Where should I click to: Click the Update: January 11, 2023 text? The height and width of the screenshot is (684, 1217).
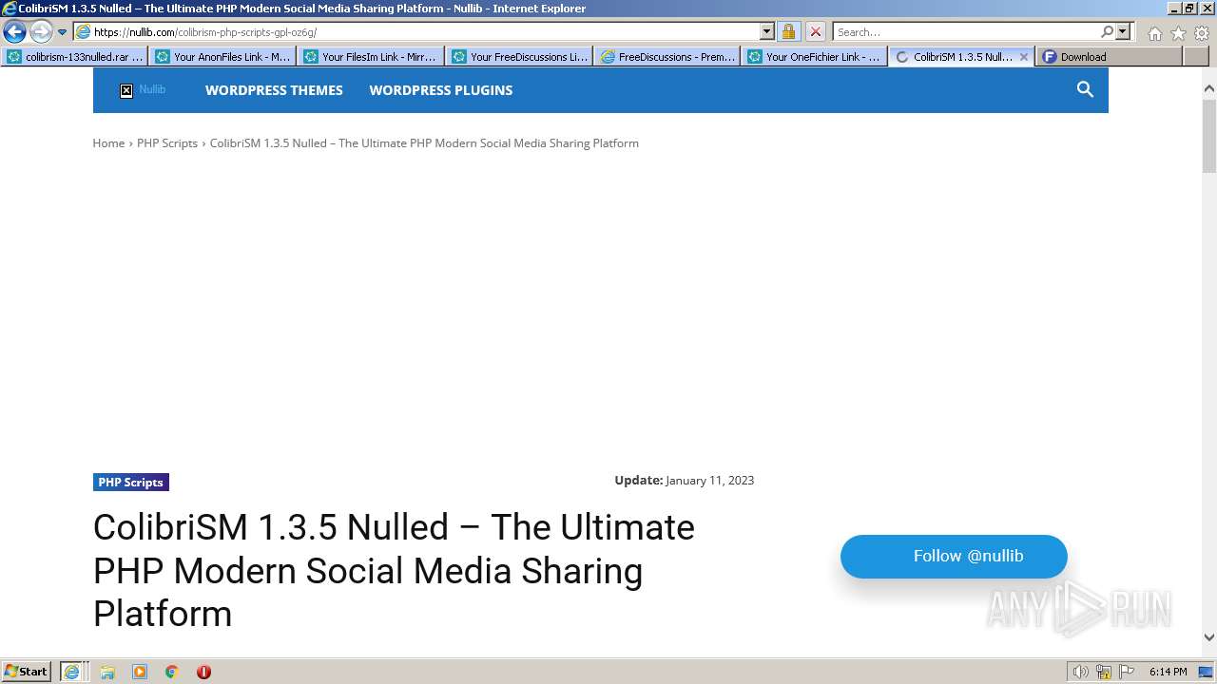pyautogui.click(x=684, y=480)
